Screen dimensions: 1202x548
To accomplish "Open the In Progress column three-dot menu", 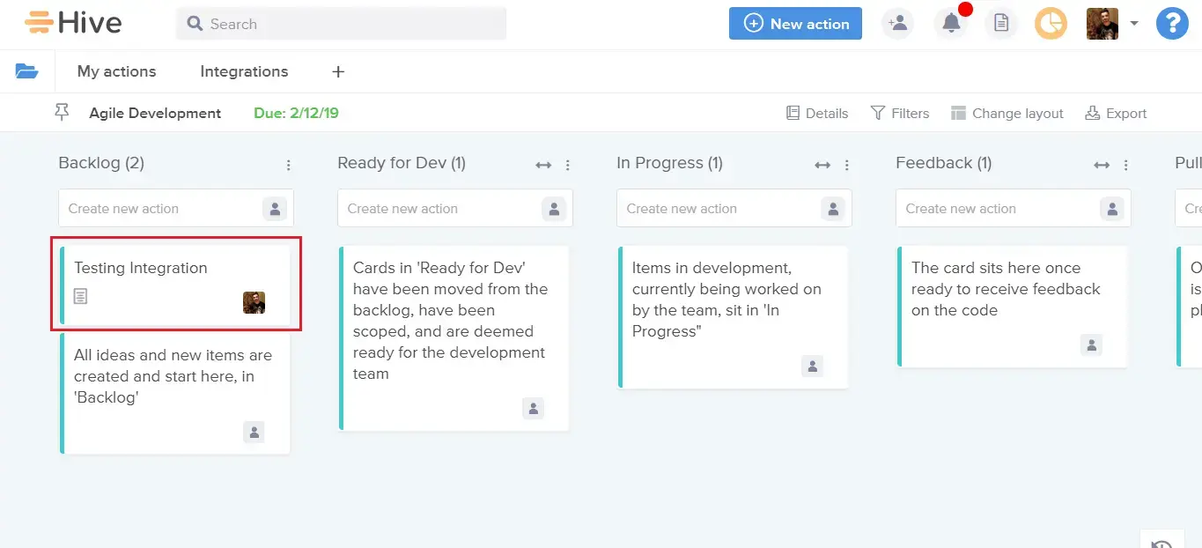I will click(x=847, y=165).
